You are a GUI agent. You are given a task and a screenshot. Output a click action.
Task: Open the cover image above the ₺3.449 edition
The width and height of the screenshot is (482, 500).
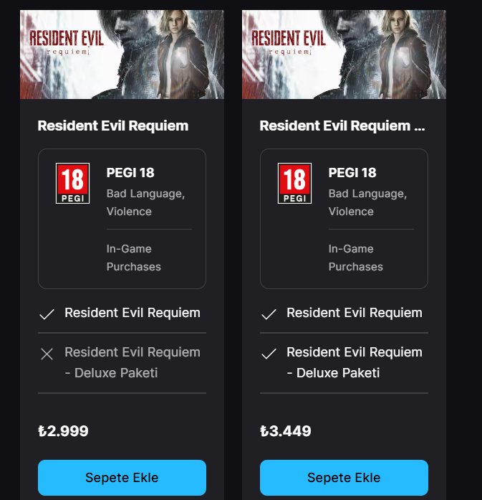(x=344, y=55)
